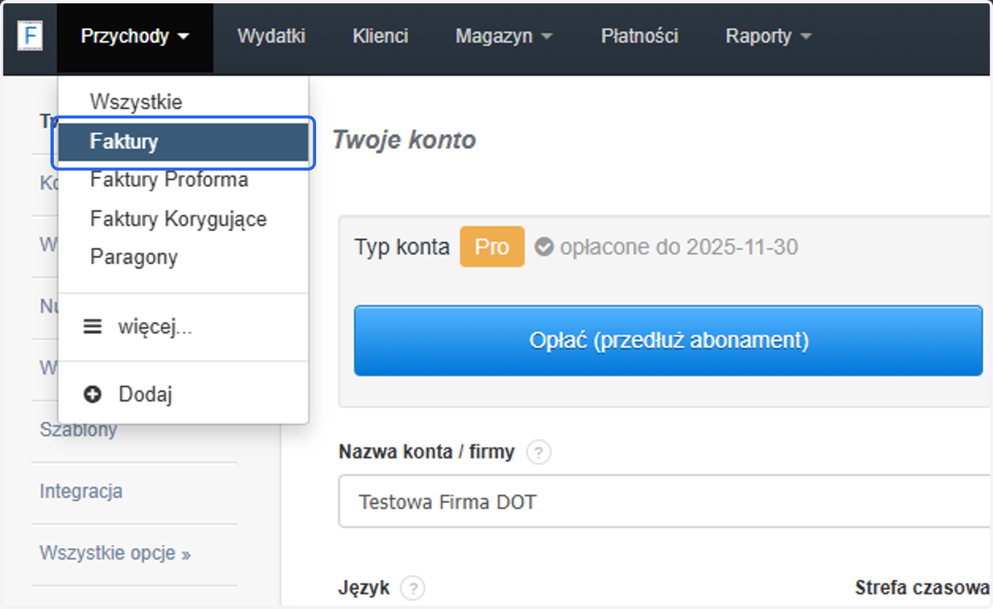Image resolution: width=993 pixels, height=609 pixels.
Task: Click the Testowa Firma DOT name field
Action: coord(665,501)
